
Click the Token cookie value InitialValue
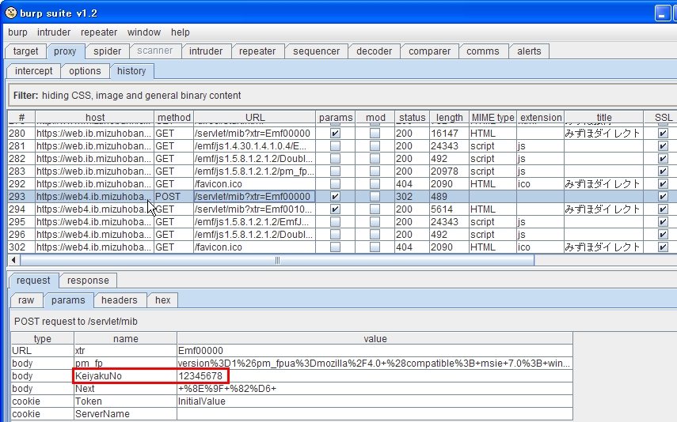pos(375,401)
